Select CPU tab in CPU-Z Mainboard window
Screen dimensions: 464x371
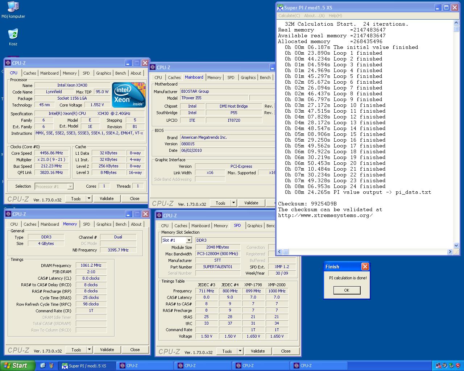pos(158,78)
